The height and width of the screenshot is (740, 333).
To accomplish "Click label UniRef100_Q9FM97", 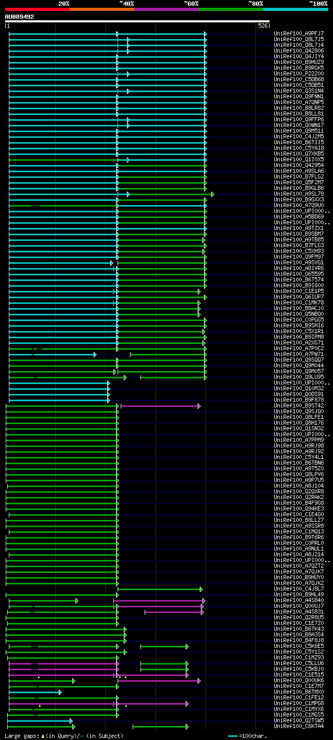I will (x=299, y=257).
